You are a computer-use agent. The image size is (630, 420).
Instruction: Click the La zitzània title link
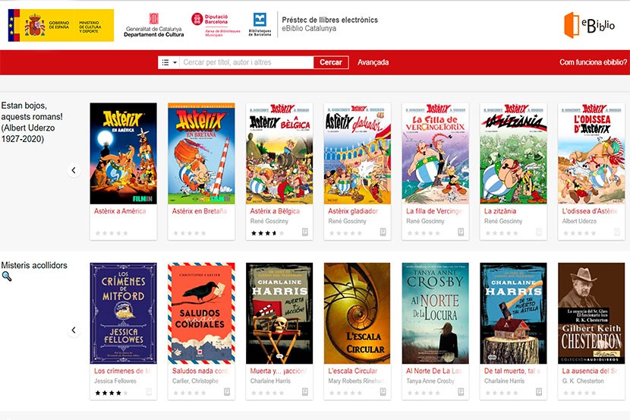(x=499, y=211)
